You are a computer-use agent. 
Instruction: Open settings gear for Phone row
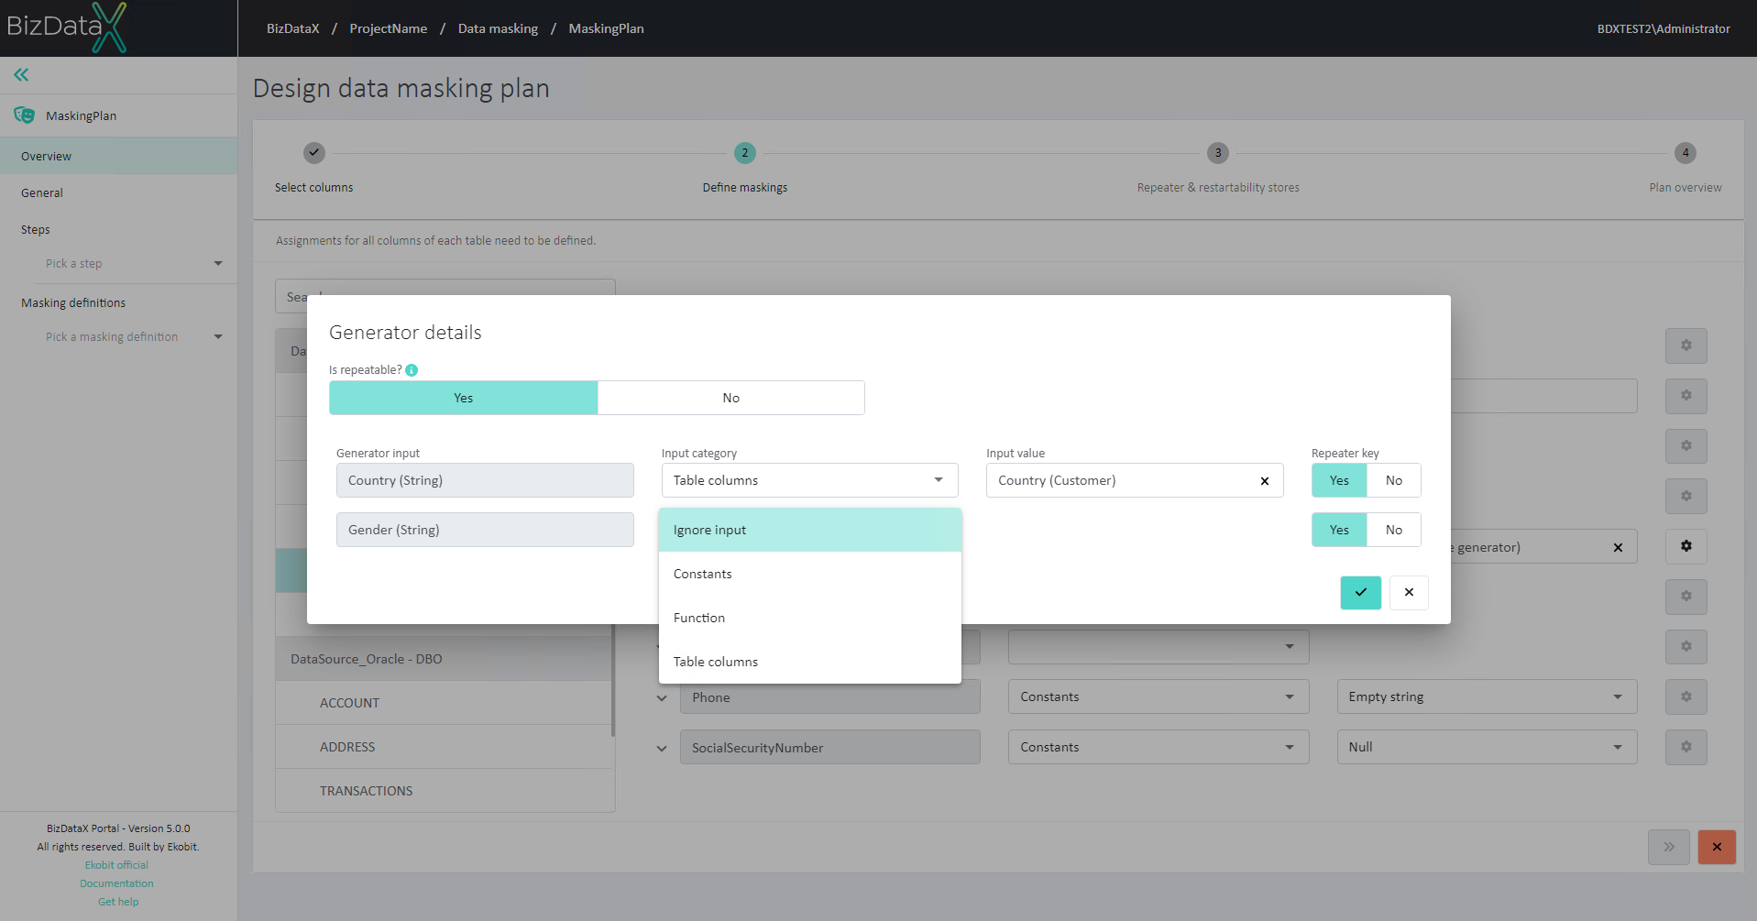pyautogui.click(x=1686, y=696)
